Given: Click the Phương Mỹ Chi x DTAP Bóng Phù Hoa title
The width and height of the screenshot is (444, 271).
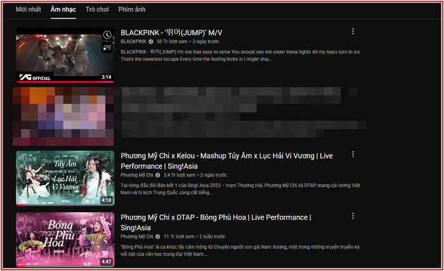Looking at the screenshot, I should point(216,222).
